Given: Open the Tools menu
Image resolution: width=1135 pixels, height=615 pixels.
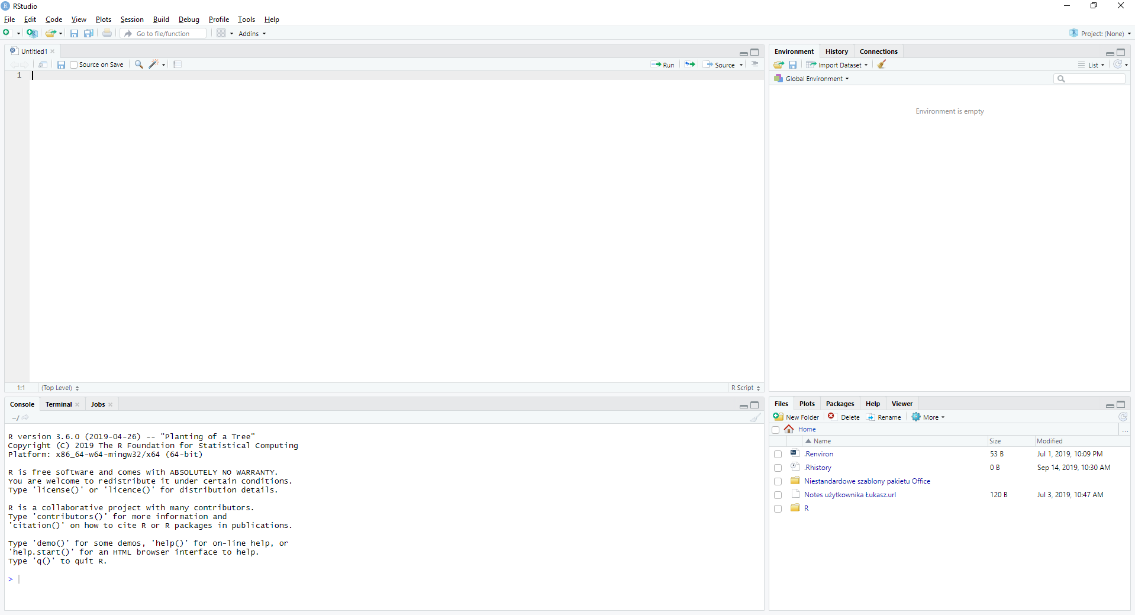Looking at the screenshot, I should tap(246, 20).
